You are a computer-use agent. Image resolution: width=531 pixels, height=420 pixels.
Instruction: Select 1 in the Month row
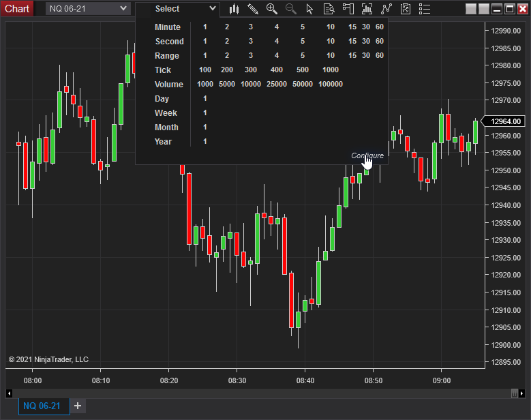[x=205, y=127]
